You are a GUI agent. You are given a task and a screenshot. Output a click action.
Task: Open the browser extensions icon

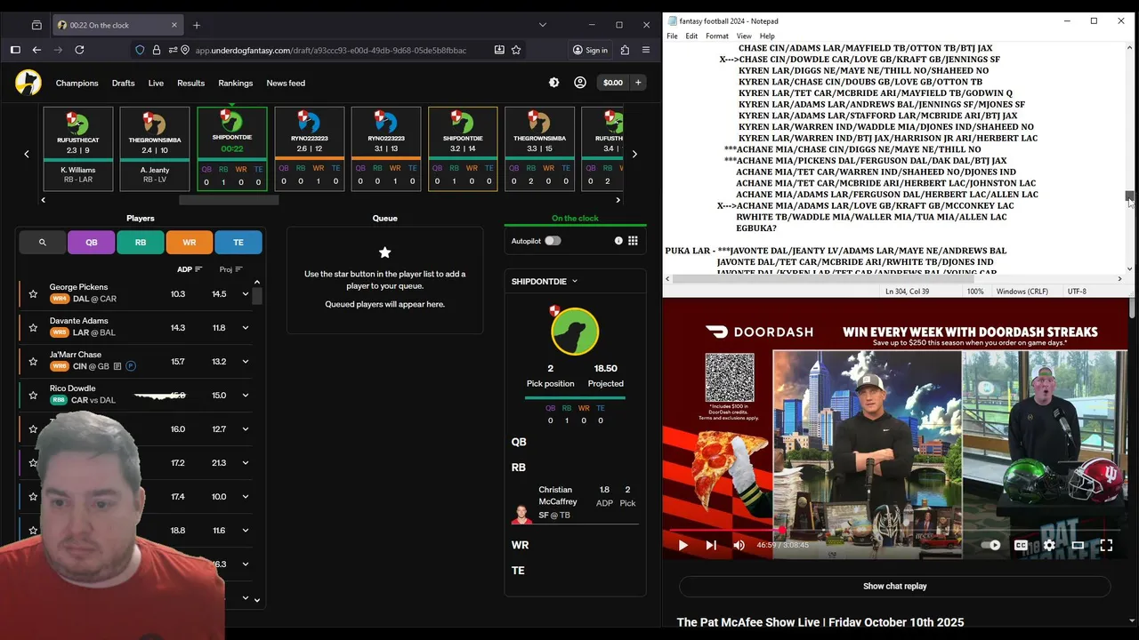pyautogui.click(x=625, y=51)
